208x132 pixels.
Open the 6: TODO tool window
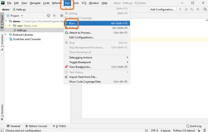click(59, 126)
